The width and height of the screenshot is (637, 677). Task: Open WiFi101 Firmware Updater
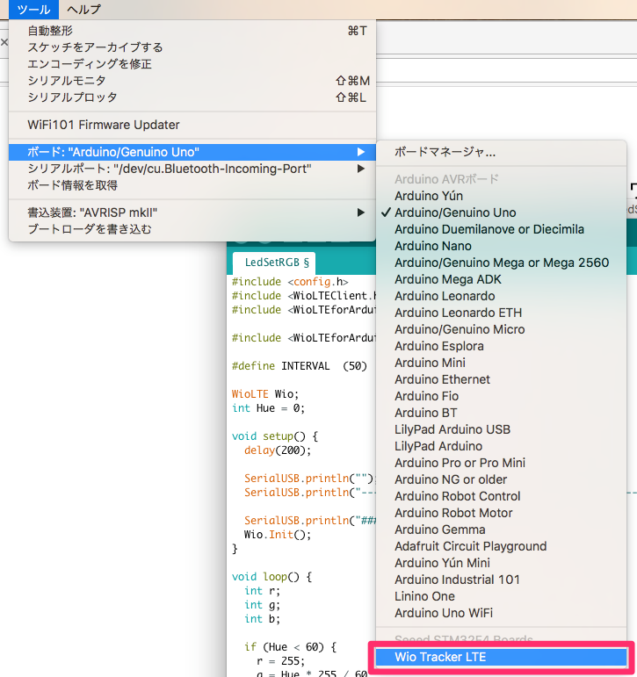tap(104, 125)
